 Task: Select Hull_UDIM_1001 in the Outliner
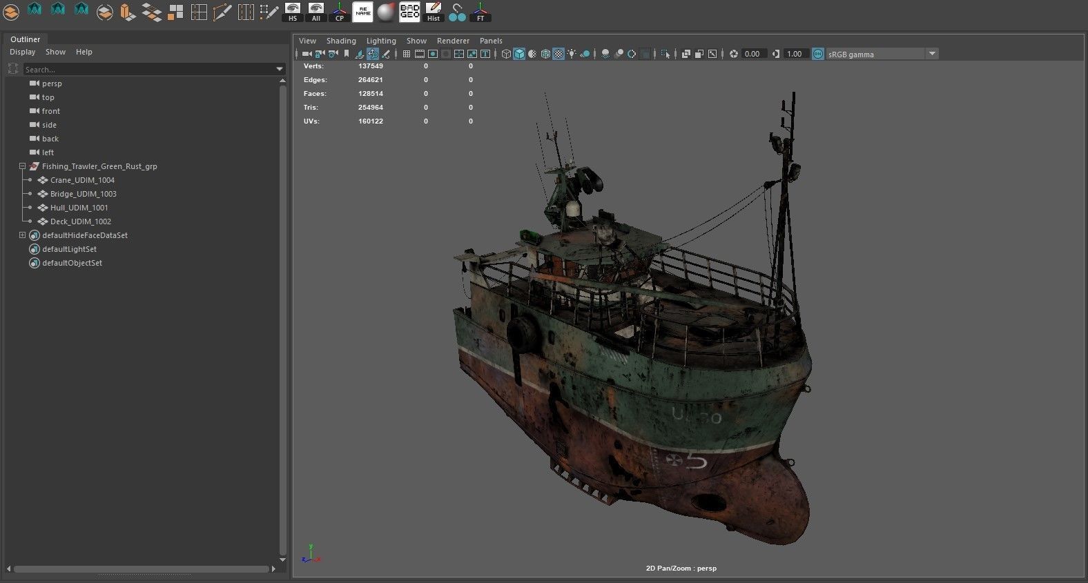point(79,208)
